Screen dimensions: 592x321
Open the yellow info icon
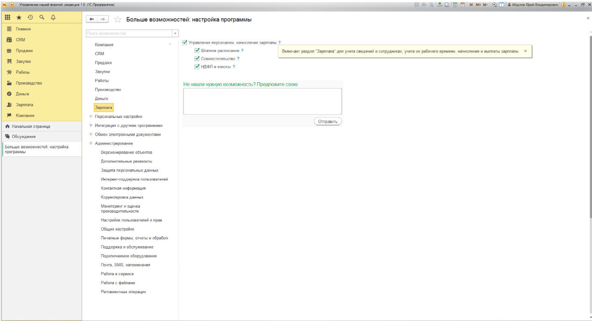click(564, 5)
